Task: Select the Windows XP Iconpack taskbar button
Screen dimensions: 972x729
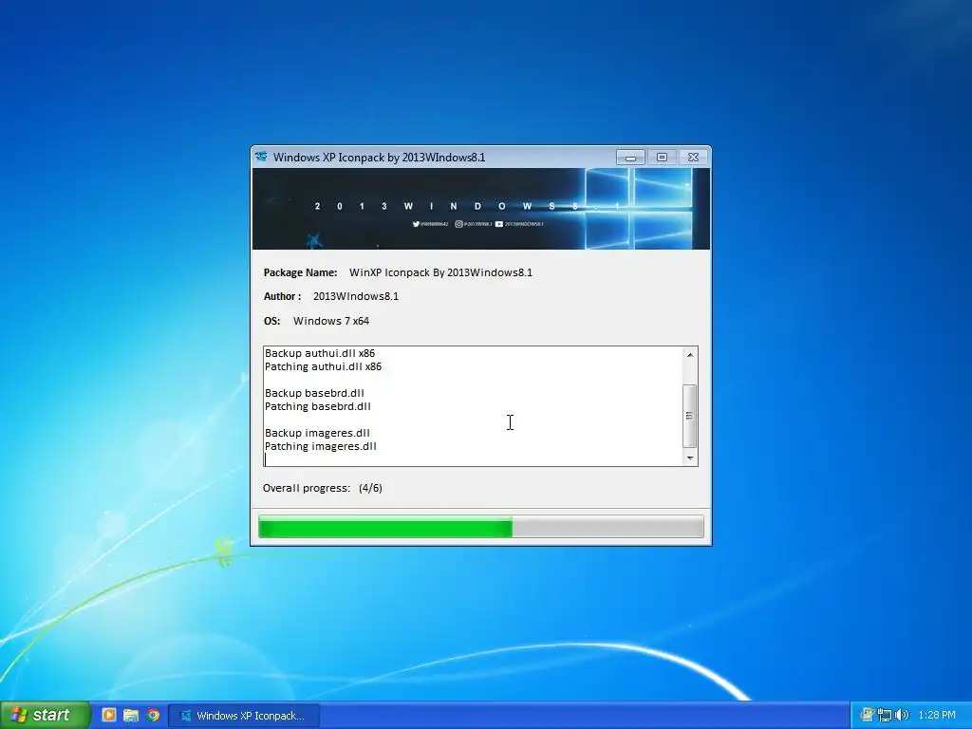Action: pos(244,716)
